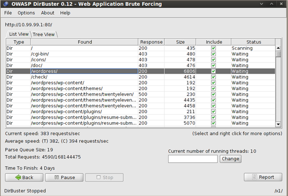Select the List View tab
Screen dimensions: 288x196
(19, 34)
